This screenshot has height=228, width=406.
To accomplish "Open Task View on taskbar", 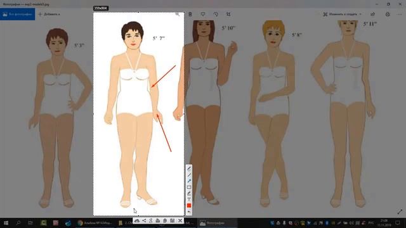I will 30,222.
